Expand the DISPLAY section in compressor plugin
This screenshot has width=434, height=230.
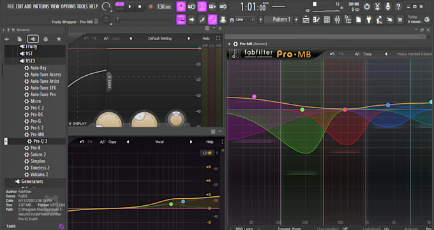click(x=78, y=124)
